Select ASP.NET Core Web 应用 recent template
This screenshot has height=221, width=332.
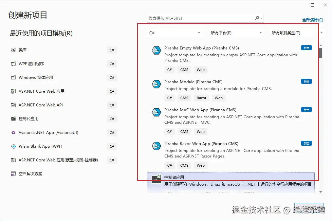[x=64, y=91]
